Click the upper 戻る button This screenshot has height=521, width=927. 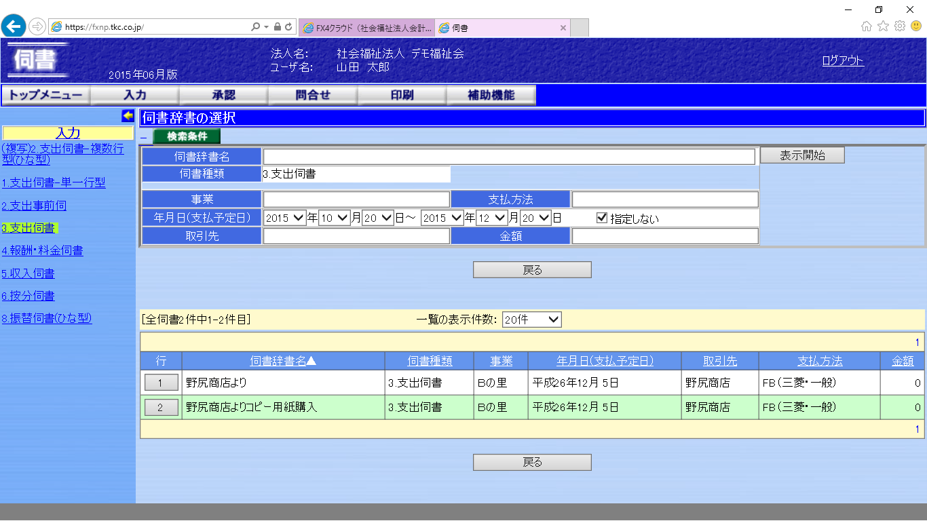tap(532, 270)
